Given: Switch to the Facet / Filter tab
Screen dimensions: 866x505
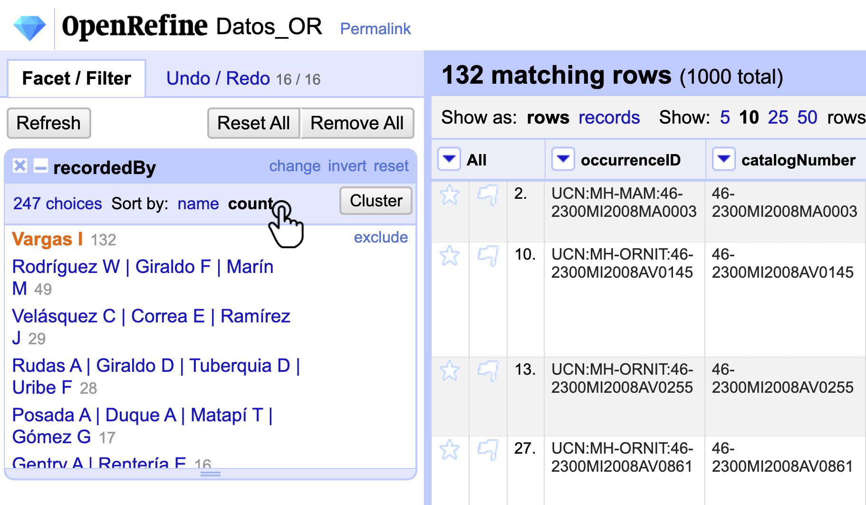Looking at the screenshot, I should (77, 78).
